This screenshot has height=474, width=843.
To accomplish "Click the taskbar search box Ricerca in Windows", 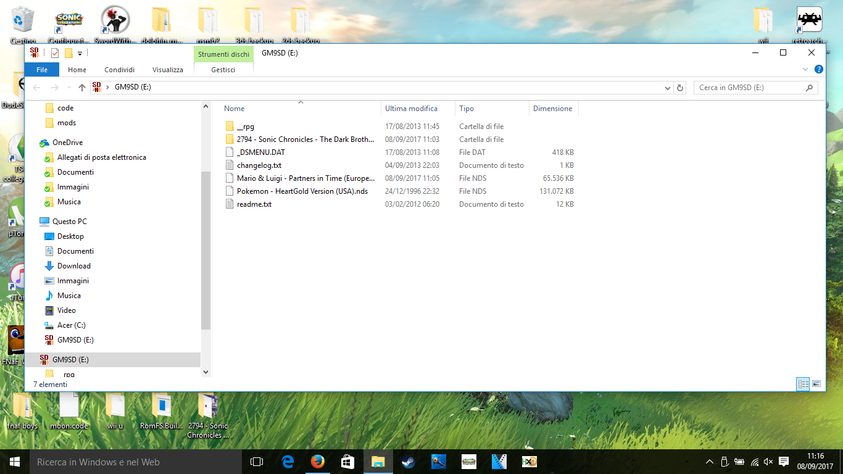I will coord(136,462).
